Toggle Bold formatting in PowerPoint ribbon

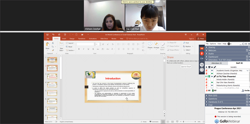pos(79,49)
